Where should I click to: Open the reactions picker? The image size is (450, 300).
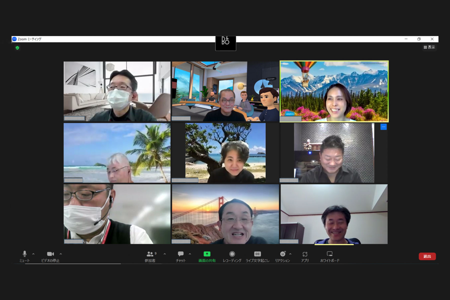coord(282,256)
